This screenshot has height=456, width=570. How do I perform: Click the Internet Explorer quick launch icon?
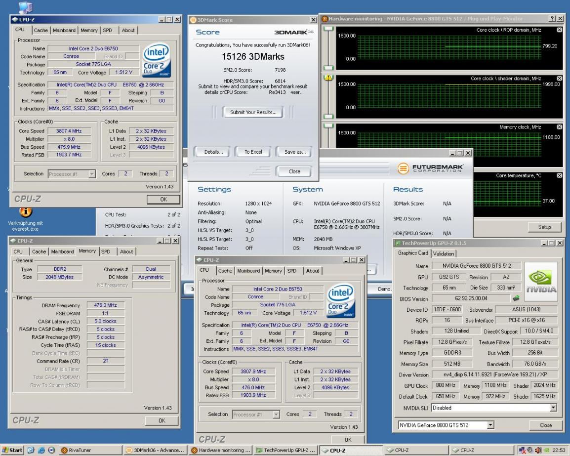click(41, 450)
